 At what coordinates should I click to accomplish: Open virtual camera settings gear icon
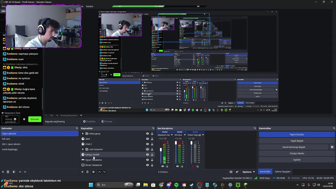332,147
